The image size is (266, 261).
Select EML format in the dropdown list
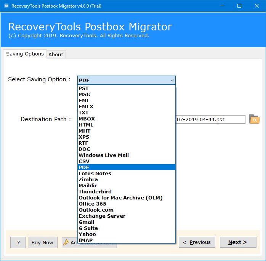click(x=127, y=100)
